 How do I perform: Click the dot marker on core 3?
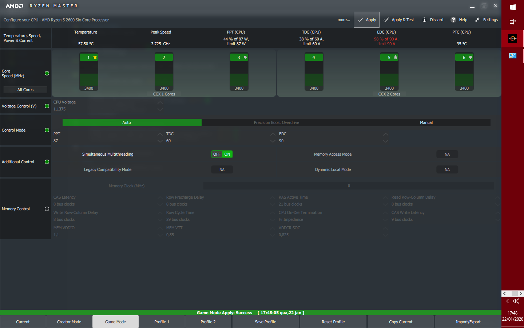coord(245,57)
